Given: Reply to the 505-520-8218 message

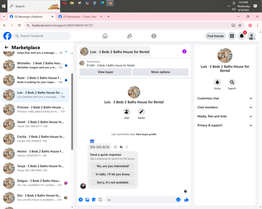Looking at the screenshot, I should pos(121,147).
